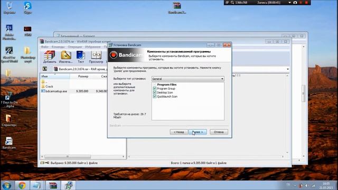The width and height of the screenshot is (338, 190).
Task: Open the recorder bar dropdown arrow
Action: tap(289, 3)
